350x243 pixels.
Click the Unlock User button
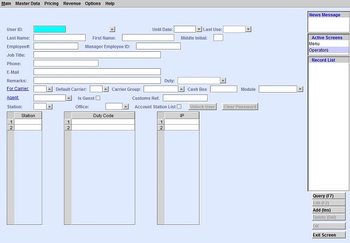(x=202, y=107)
